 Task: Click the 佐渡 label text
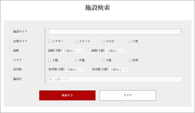coord(135,60)
